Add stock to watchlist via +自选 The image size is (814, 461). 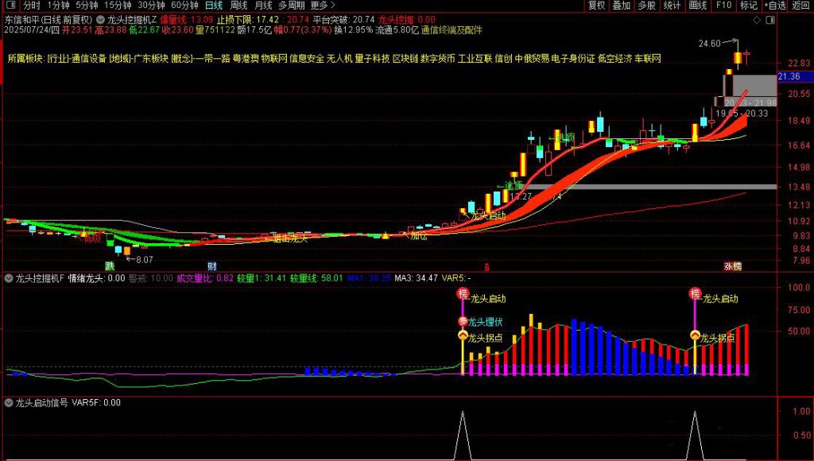775,6
